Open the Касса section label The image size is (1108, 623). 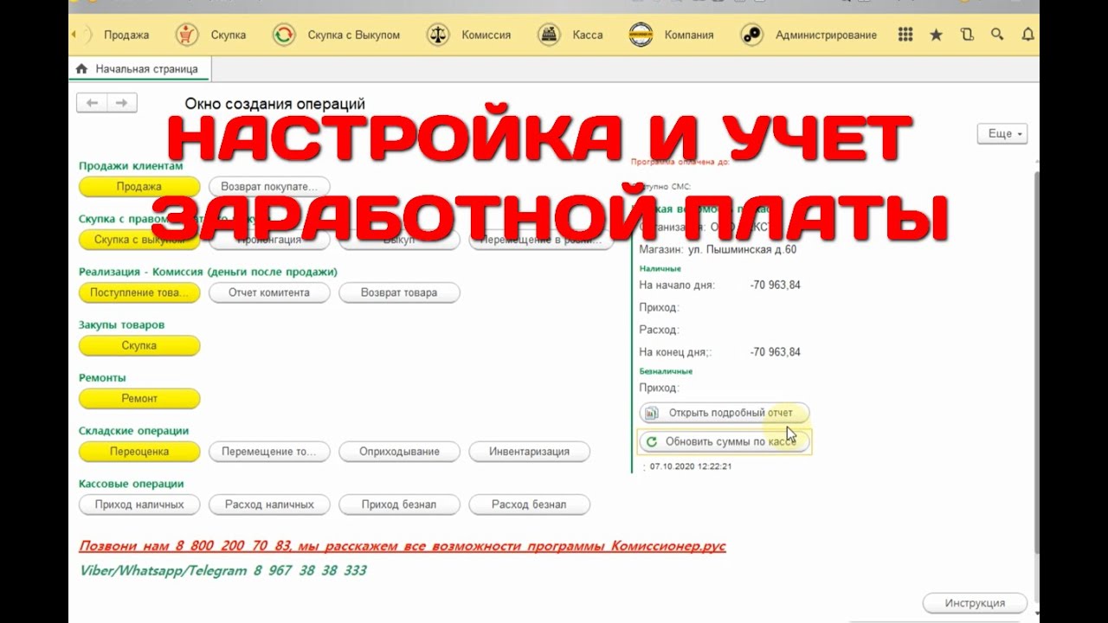tap(588, 35)
